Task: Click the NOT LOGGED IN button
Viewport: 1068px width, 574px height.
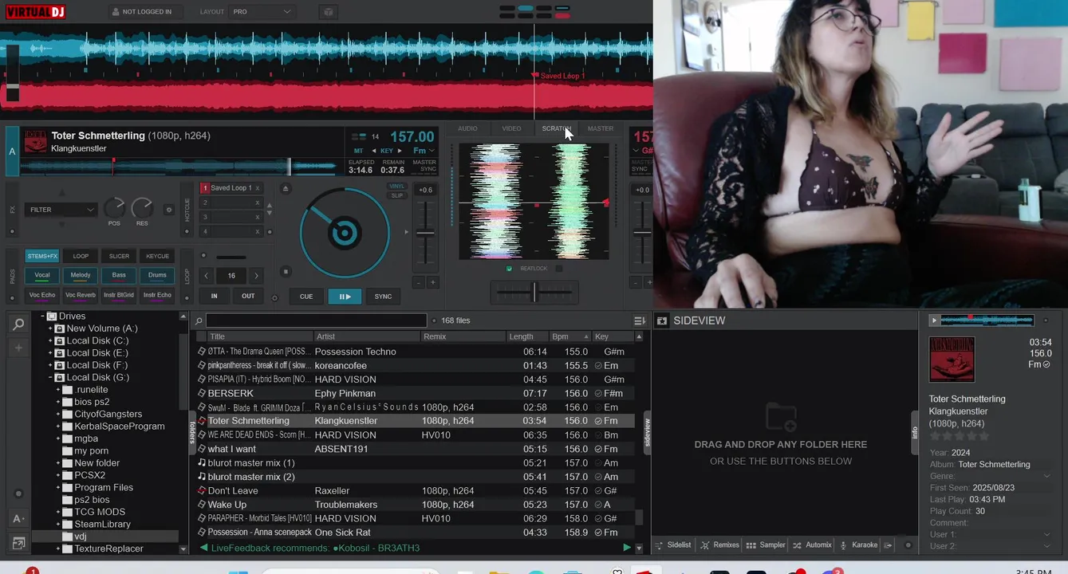Action: [144, 12]
